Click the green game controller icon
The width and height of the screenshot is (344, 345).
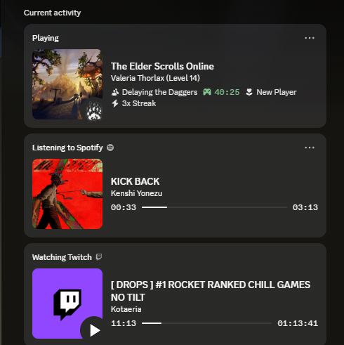pos(207,92)
